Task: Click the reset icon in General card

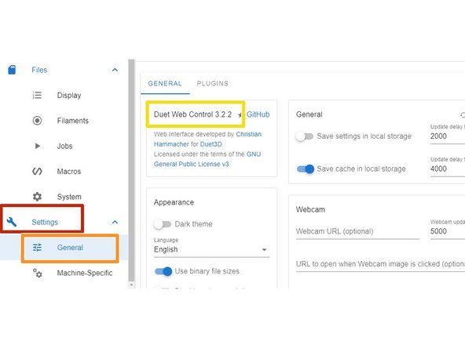Action: point(463,114)
